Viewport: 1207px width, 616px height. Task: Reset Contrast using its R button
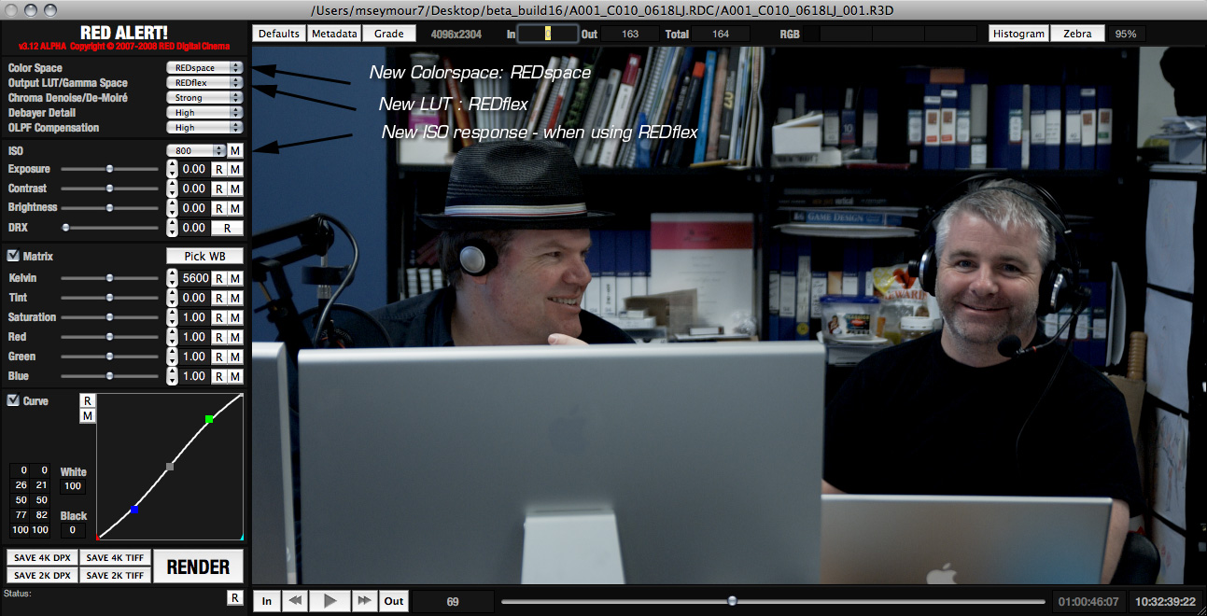coord(218,189)
